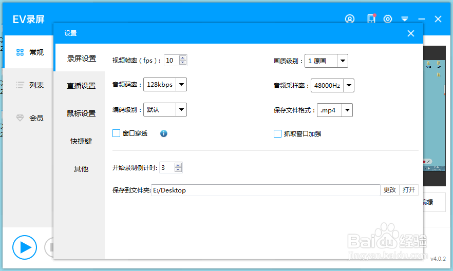This screenshot has width=453, height=271.
Task: Click the blue info icon beside 窗口穿透
Action: [163, 133]
